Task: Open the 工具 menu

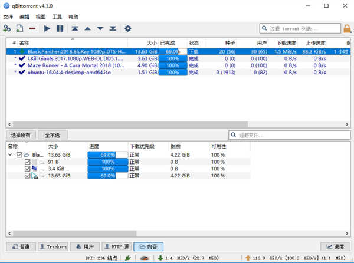Action: (57, 17)
